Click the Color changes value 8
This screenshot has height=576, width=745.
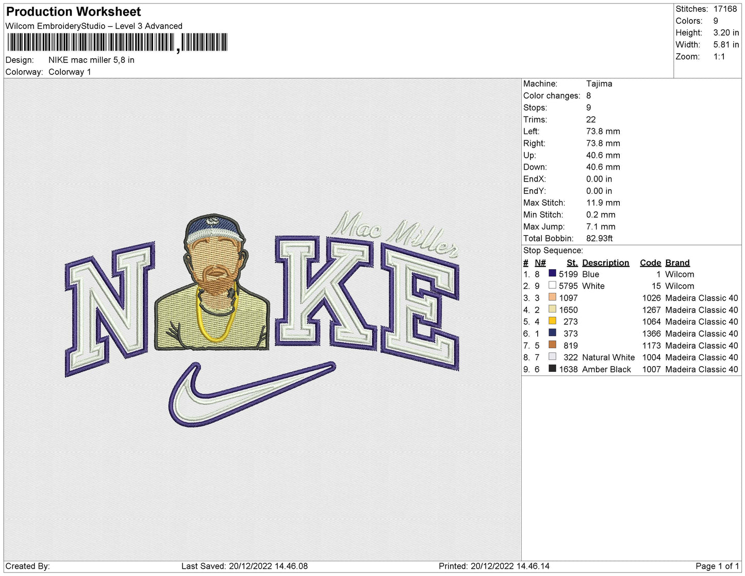[x=589, y=95]
